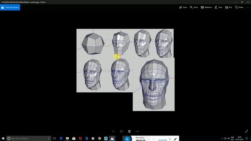251x141 pixels.
Task: Open Task View
Action: [x=55, y=138]
